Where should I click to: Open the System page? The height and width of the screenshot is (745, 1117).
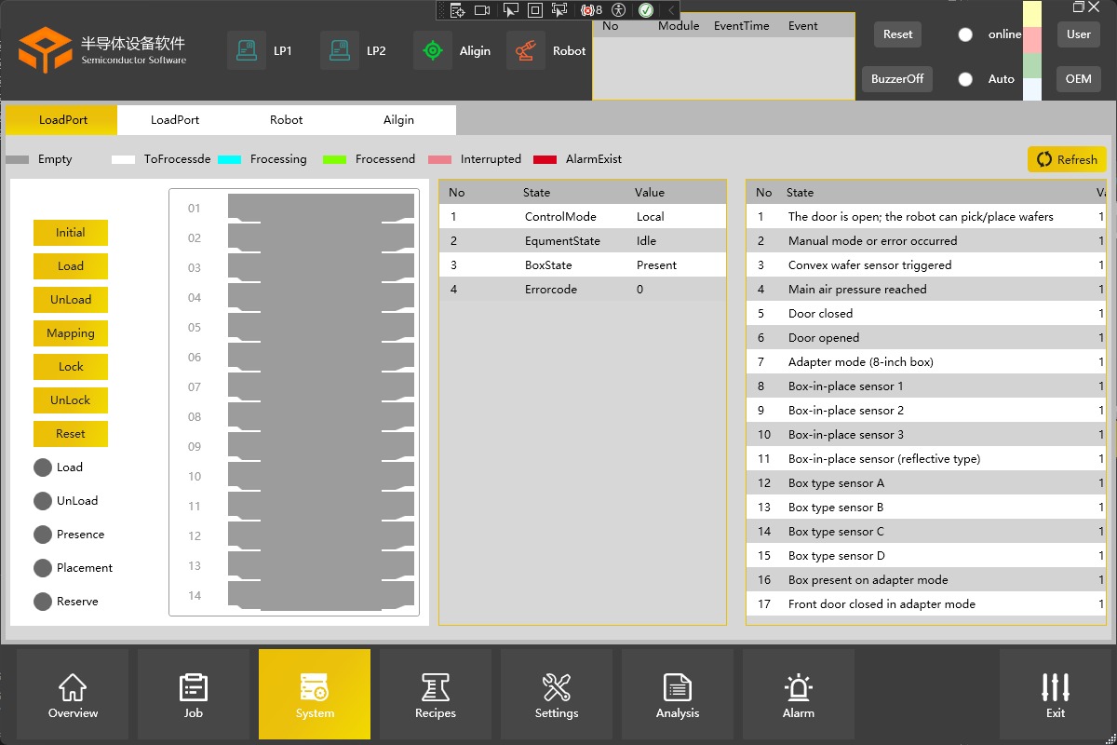click(x=315, y=695)
